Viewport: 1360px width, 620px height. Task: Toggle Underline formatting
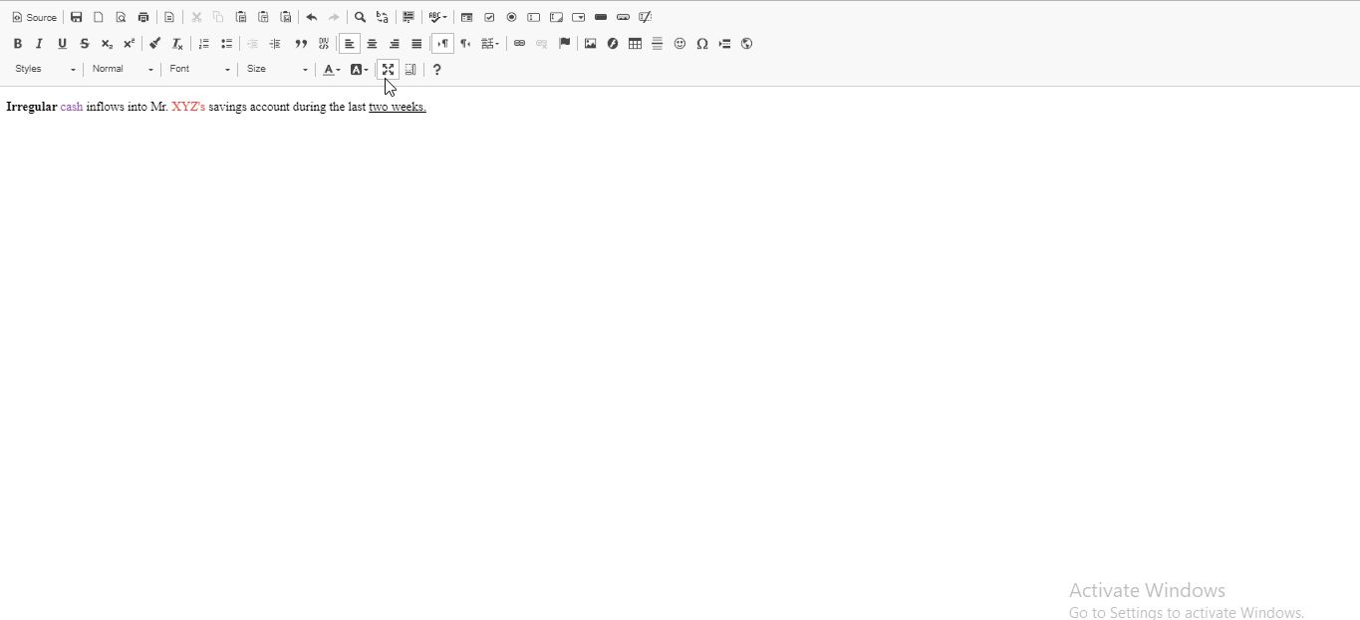(62, 44)
